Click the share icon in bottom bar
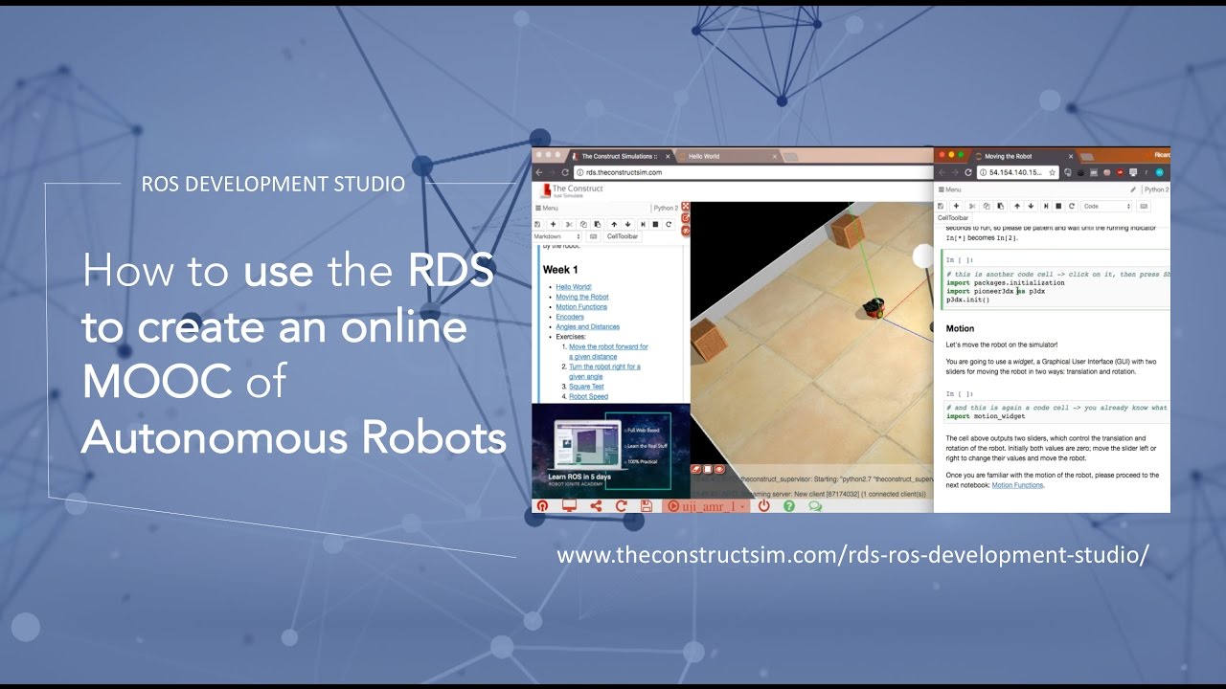Image resolution: width=1226 pixels, height=689 pixels. (596, 506)
